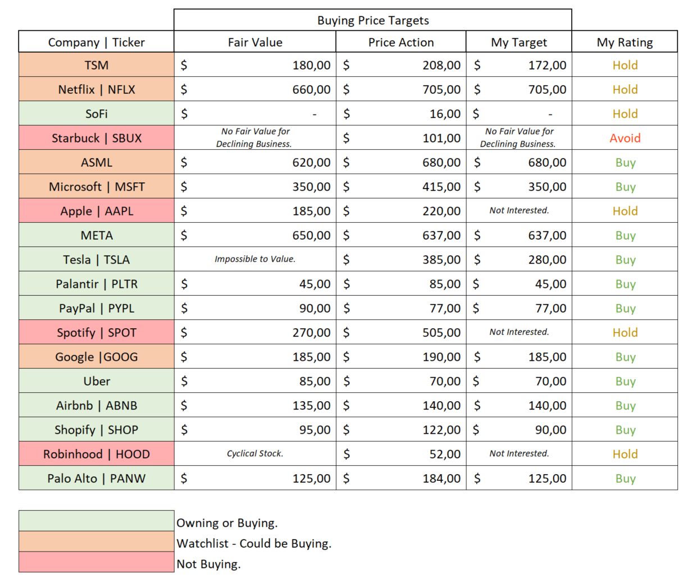Viewport: 688px width, 583px height.
Task: Select the 'PayPal | PYPL' cell
Action: (x=97, y=308)
